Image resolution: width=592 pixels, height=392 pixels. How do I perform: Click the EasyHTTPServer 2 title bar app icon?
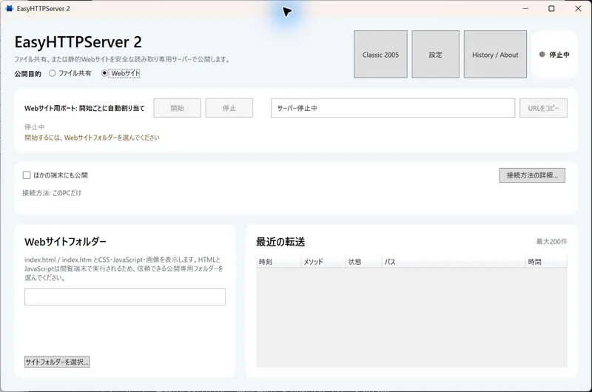coord(9,8)
